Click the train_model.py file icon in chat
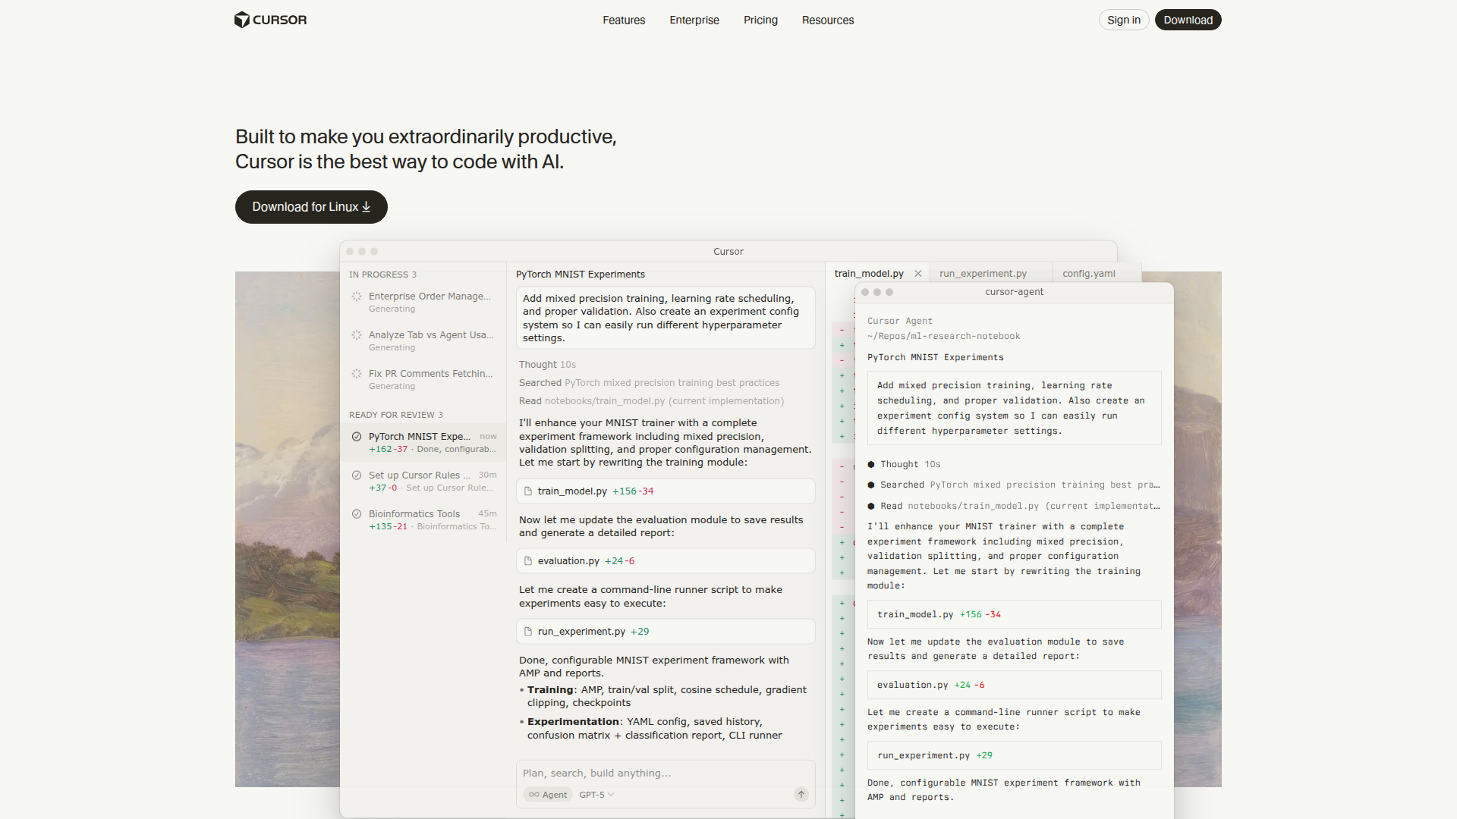 pyautogui.click(x=528, y=491)
